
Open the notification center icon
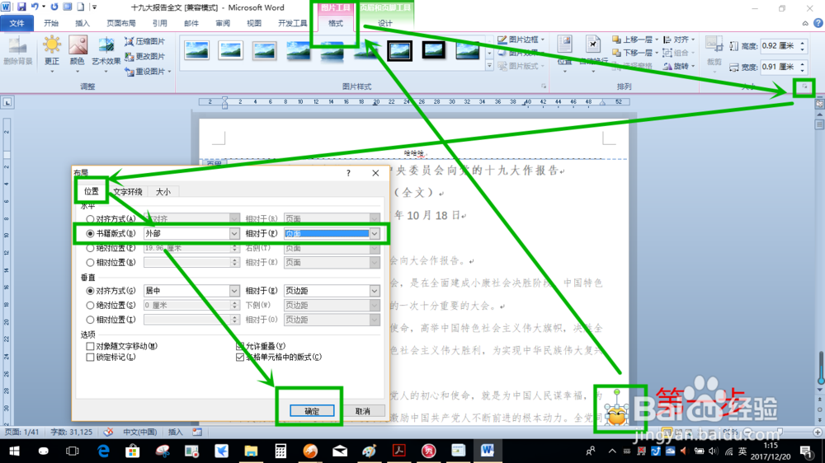(x=805, y=451)
